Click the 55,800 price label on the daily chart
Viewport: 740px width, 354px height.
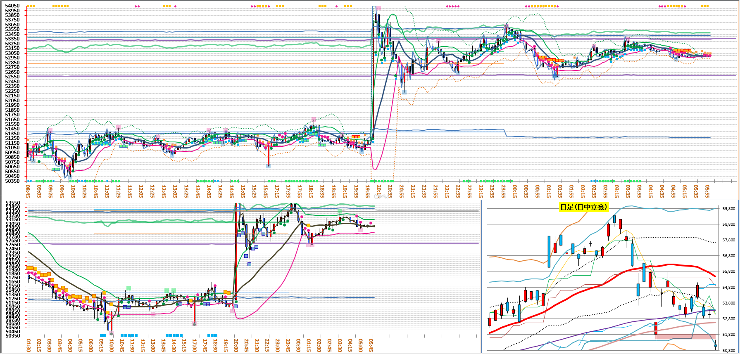(728, 271)
